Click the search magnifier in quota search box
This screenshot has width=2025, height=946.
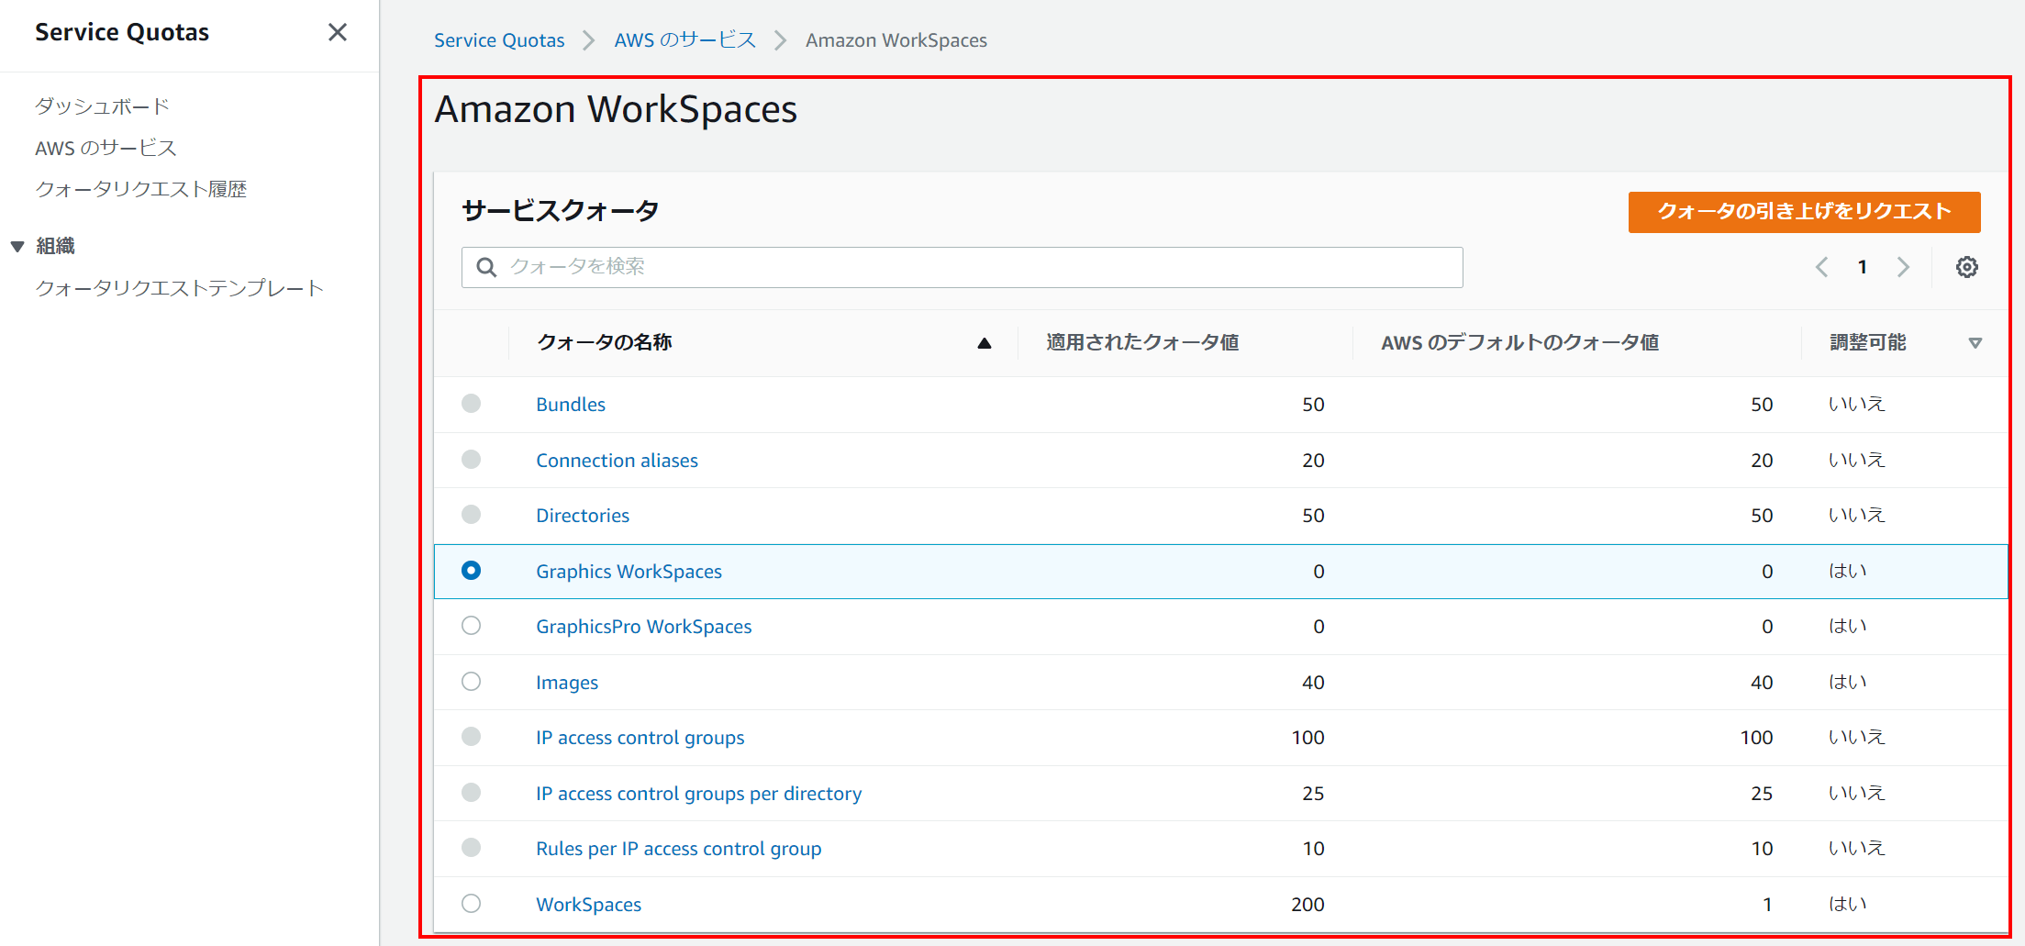click(486, 267)
